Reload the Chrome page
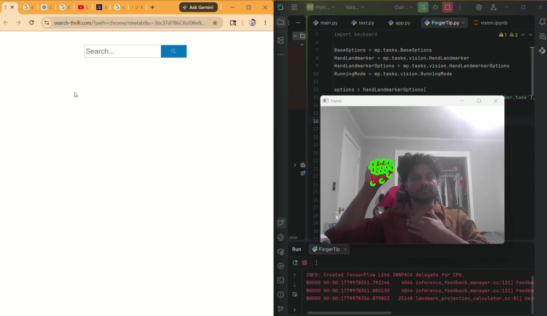Screen dimensions: 547x316 (x=31, y=22)
